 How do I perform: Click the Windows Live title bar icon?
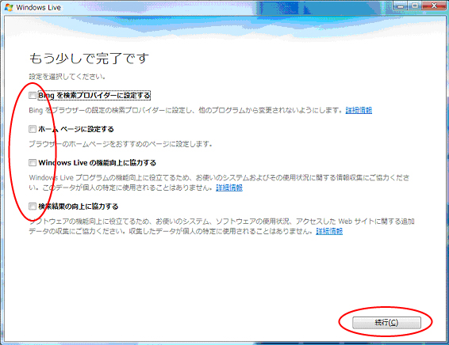click(x=9, y=7)
